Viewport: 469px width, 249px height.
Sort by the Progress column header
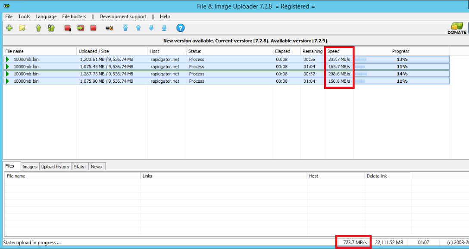(x=401, y=51)
